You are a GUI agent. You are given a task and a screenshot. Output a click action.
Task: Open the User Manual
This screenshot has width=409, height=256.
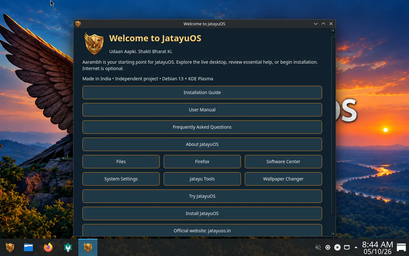202,110
